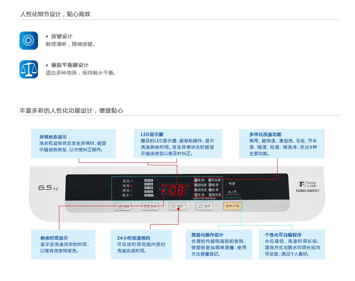Click the blue gear icon for 按键设计
The image size is (355, 281).
point(28,40)
